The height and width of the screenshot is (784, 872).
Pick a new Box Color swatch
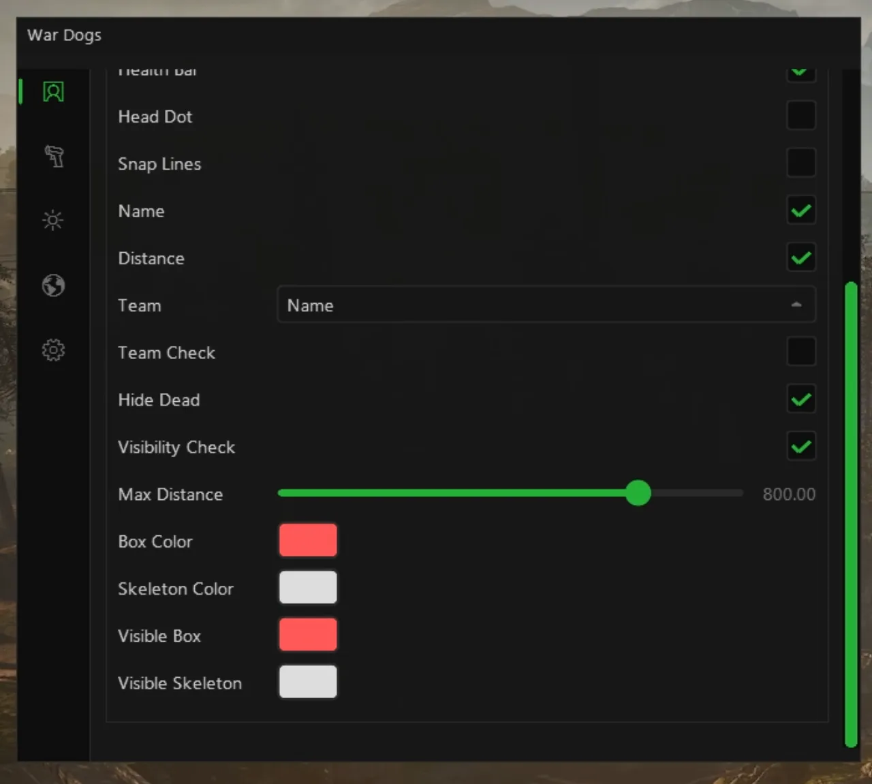308,541
